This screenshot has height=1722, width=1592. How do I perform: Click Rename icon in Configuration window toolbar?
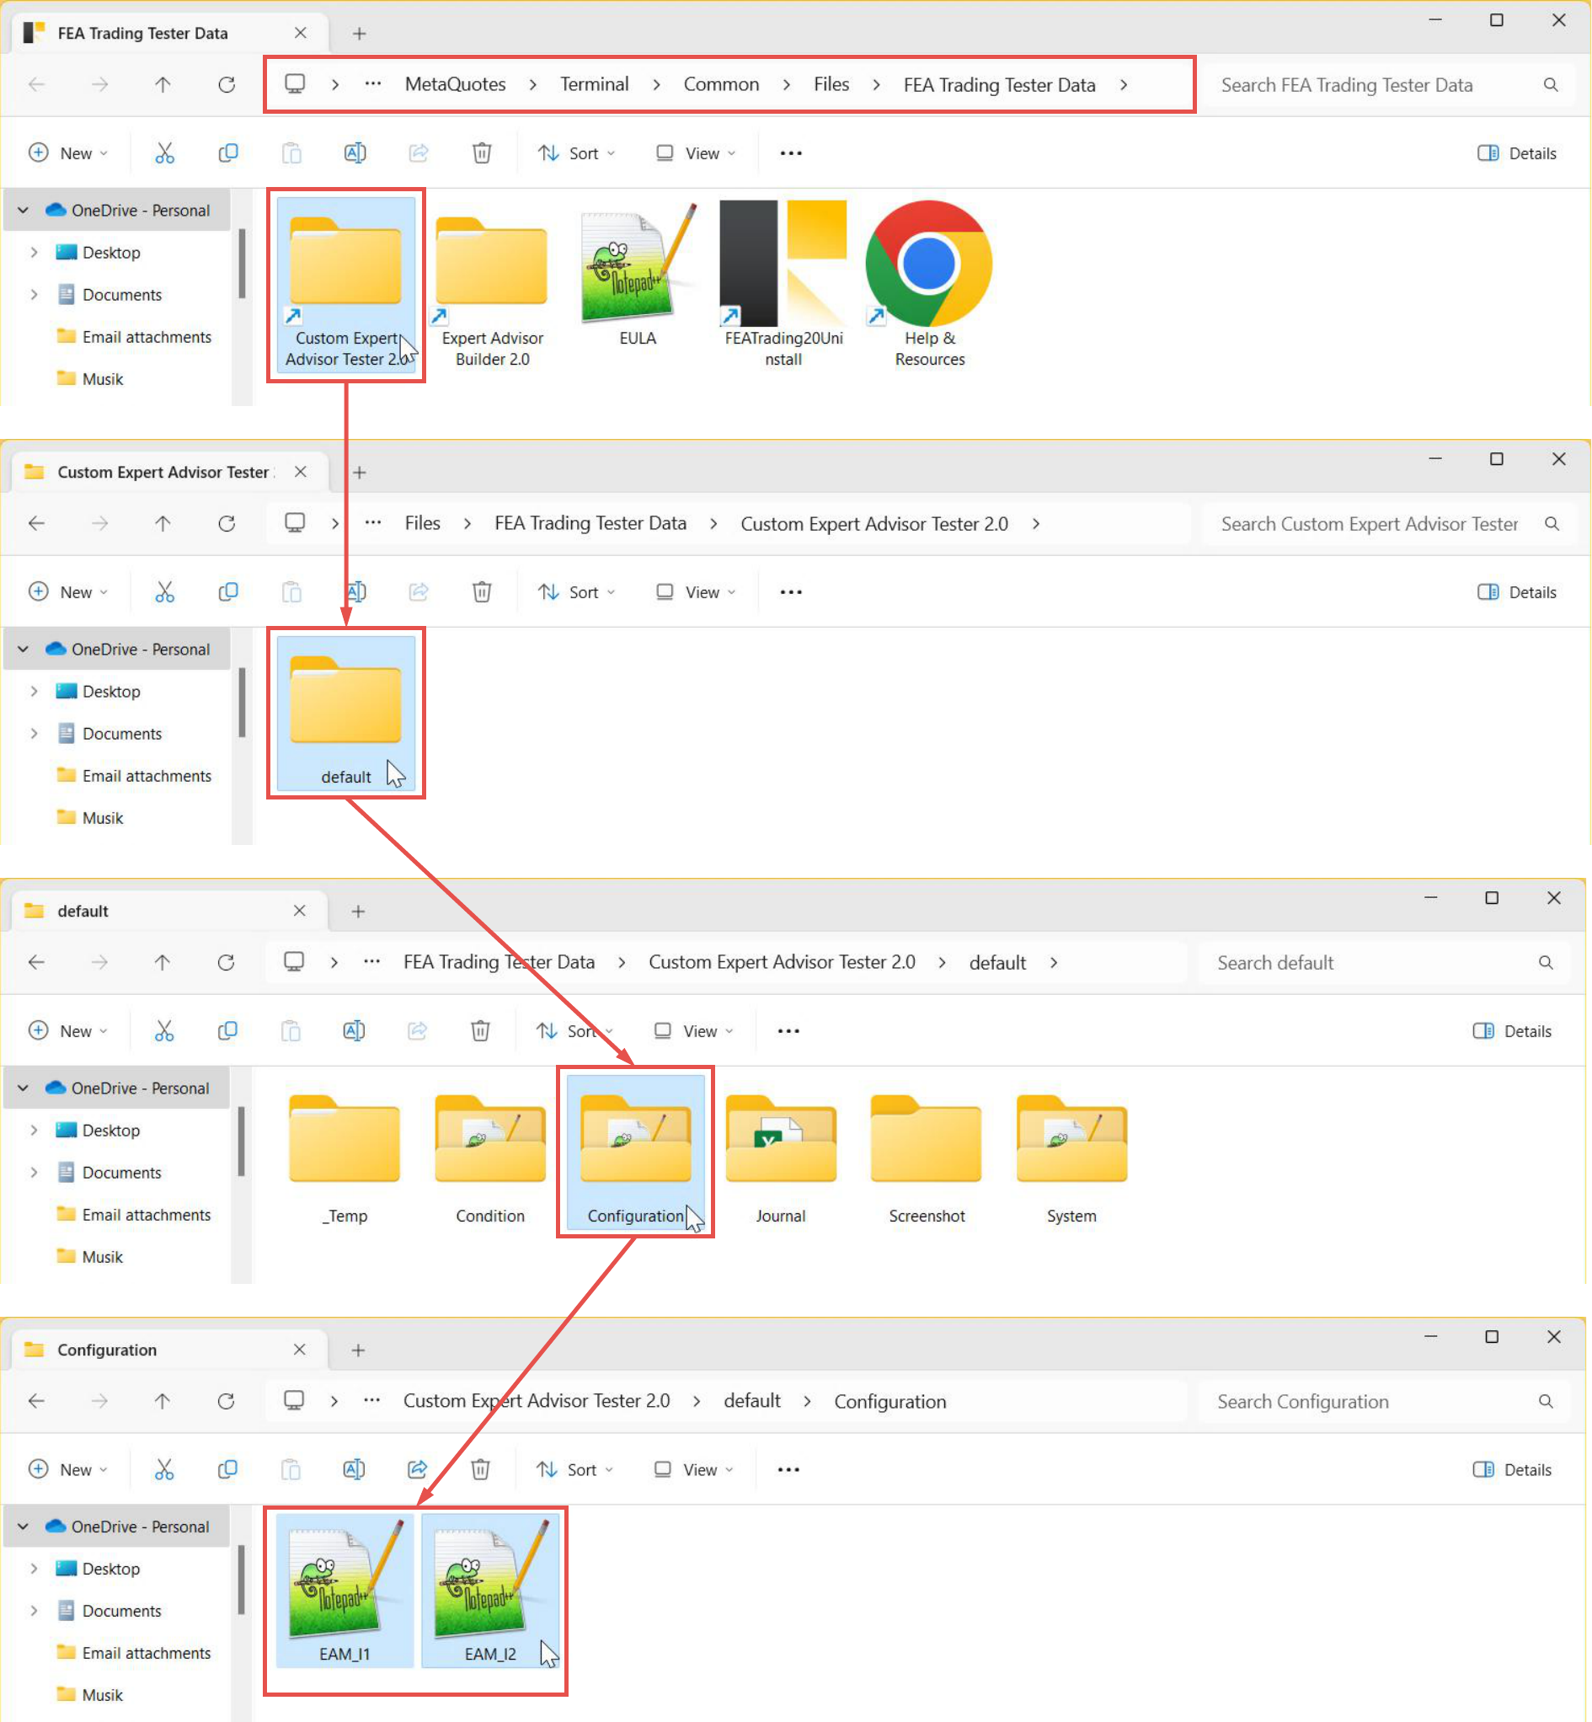click(x=354, y=1469)
